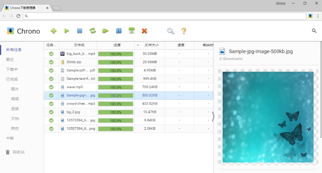
Task: Click the 文件名 column header
Action: pos(79,45)
